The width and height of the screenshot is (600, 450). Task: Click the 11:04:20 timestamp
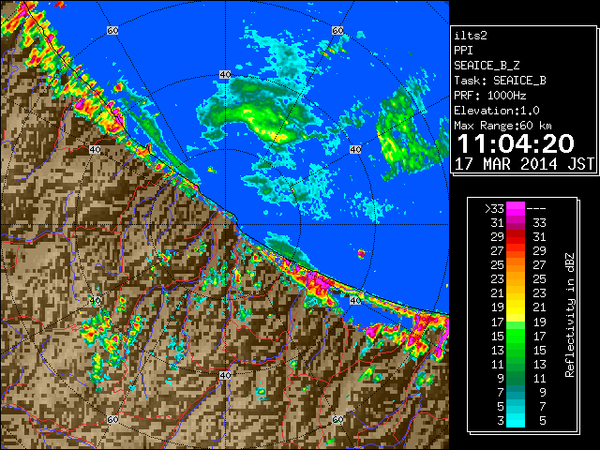point(516,143)
